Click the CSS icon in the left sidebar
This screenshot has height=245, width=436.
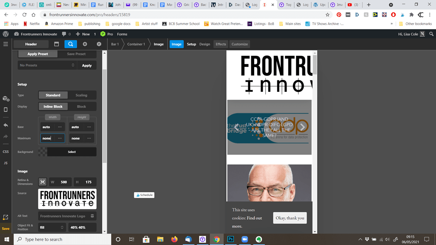[x=6, y=151]
